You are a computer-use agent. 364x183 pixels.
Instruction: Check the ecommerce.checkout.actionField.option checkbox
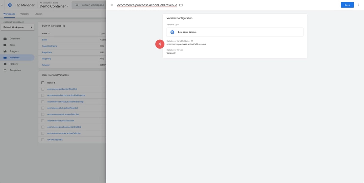tap(43, 95)
